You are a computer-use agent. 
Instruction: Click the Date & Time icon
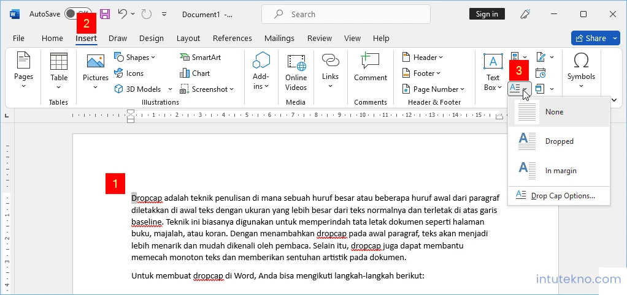(540, 73)
